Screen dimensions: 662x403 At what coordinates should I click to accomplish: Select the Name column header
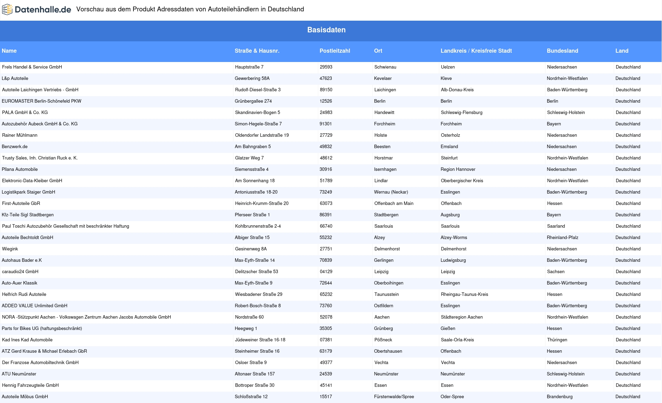coord(9,51)
